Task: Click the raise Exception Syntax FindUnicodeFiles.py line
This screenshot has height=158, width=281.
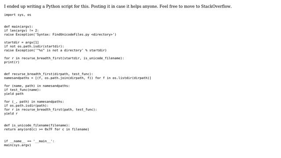Action: [x=60, y=35]
